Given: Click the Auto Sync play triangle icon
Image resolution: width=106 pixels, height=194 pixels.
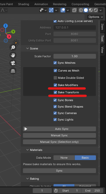Looking at the screenshot, I should (x=26, y=129).
